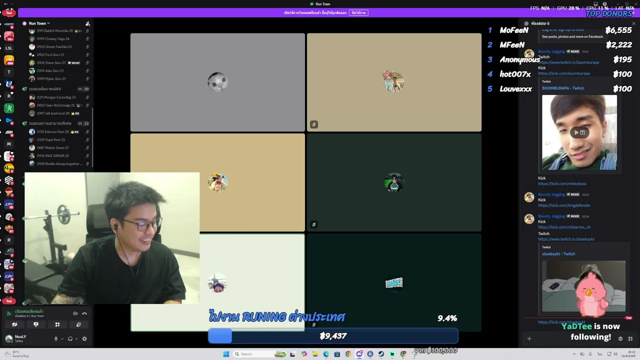Show hidden system tray icons
The width and height of the screenshot is (640, 360).
(x=574, y=354)
